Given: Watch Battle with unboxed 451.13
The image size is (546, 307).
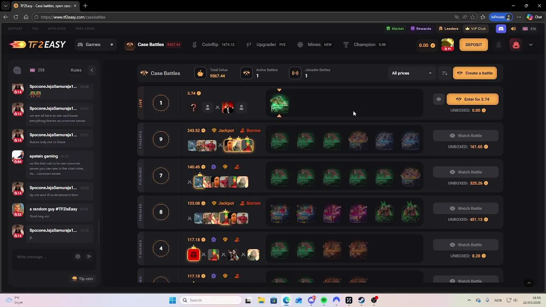Looking at the screenshot, I should tap(465, 209).
